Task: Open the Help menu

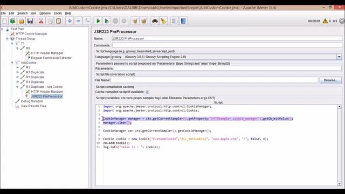Action: (68, 13)
